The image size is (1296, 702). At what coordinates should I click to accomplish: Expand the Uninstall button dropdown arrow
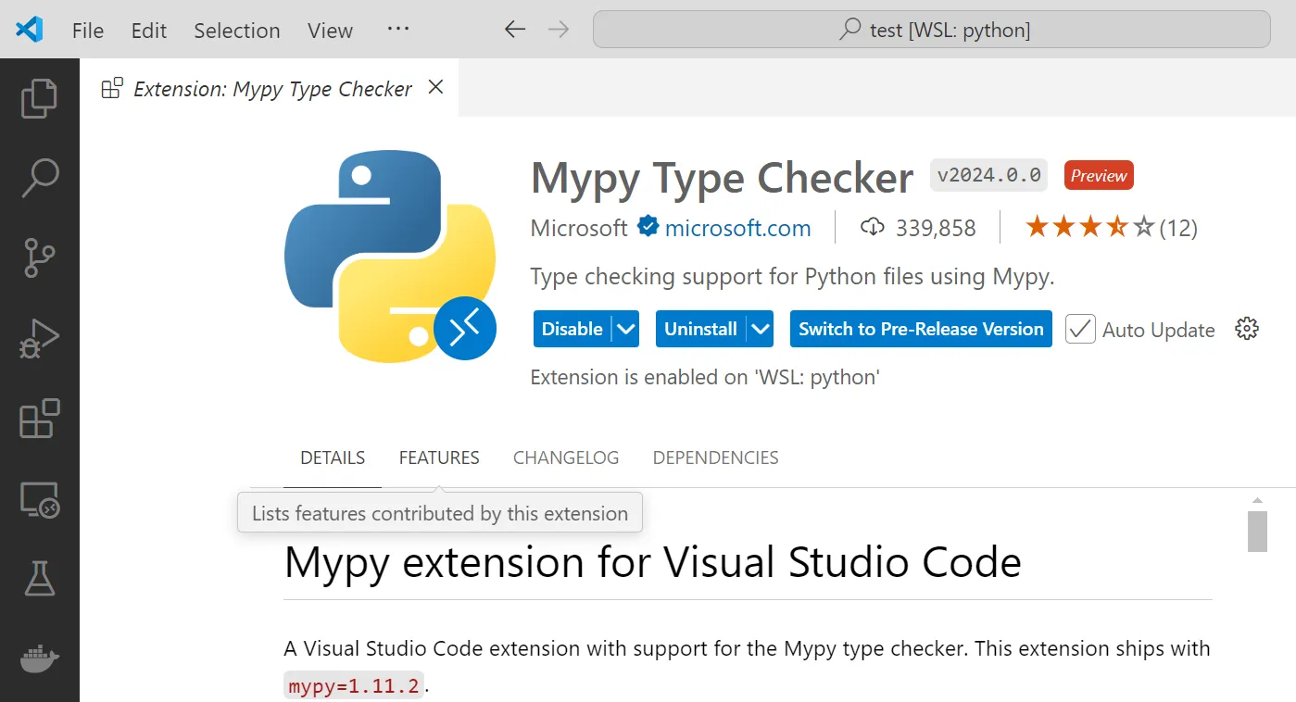click(x=761, y=329)
